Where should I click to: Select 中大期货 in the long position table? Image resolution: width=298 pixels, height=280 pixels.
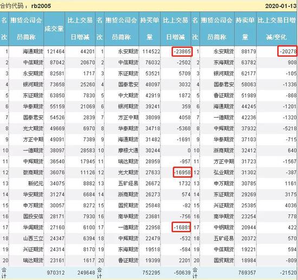(128, 96)
